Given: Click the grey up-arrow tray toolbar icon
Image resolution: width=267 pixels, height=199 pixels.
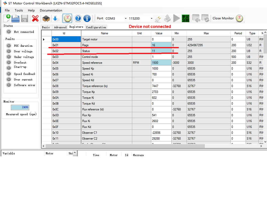Looking at the screenshot, I should [167, 18].
